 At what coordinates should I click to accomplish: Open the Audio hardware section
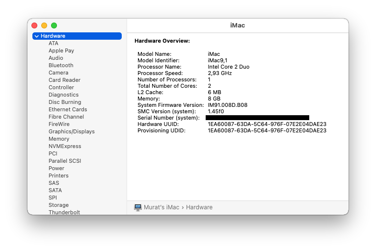(55, 58)
